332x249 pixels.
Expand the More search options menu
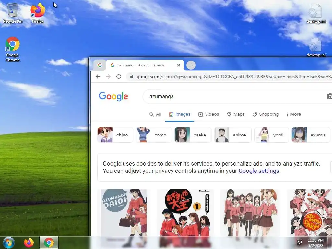293,114
